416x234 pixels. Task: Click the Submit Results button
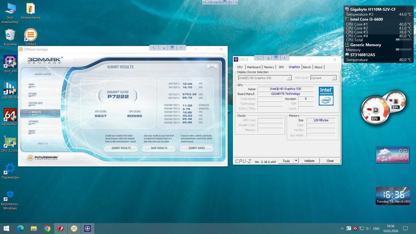point(121,148)
